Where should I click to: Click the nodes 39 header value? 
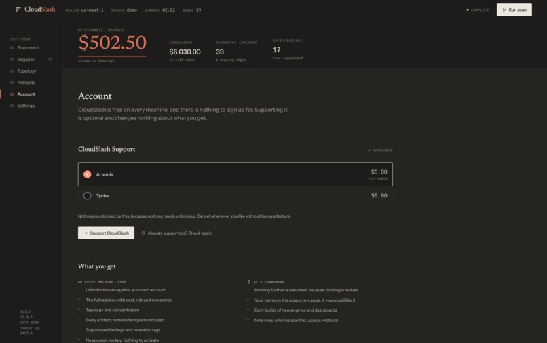tap(198, 10)
